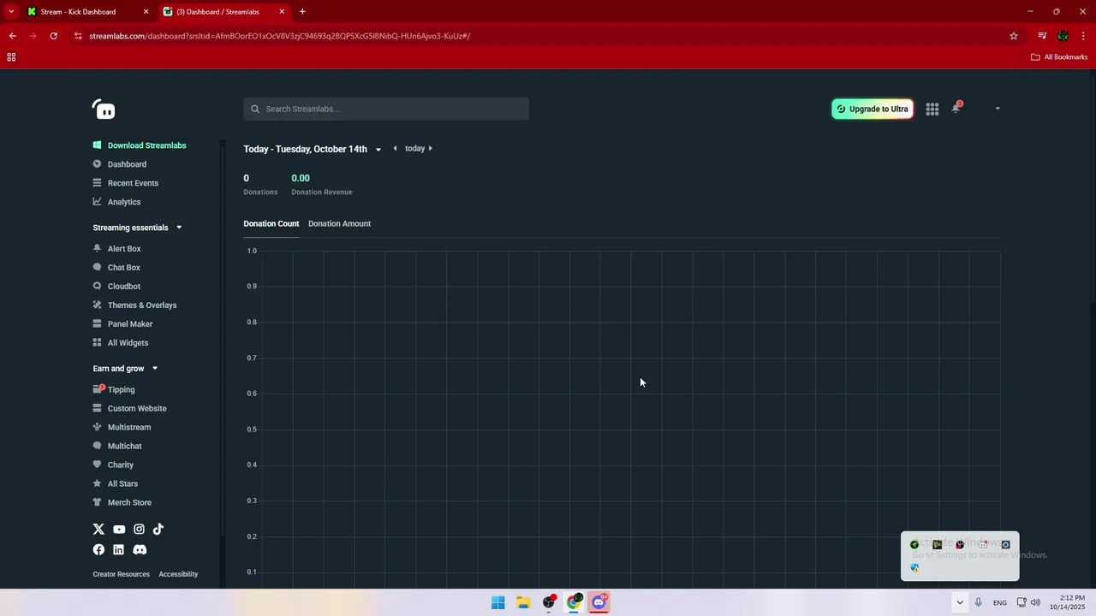Image resolution: width=1096 pixels, height=616 pixels.
Task: Open Panel Maker
Action: 130,324
